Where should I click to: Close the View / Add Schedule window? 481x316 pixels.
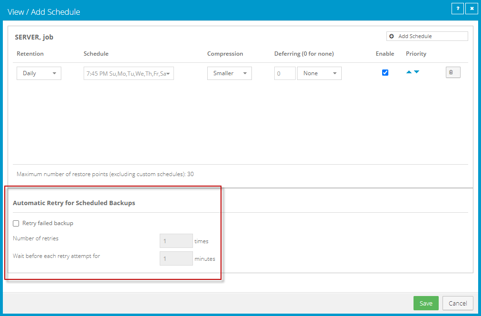(x=471, y=8)
